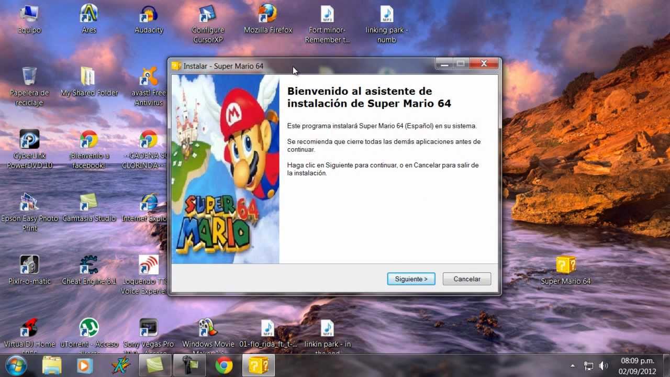670x377 pixels.
Task: Select the Sony Vegas Pro shortcut
Action: pos(149,336)
